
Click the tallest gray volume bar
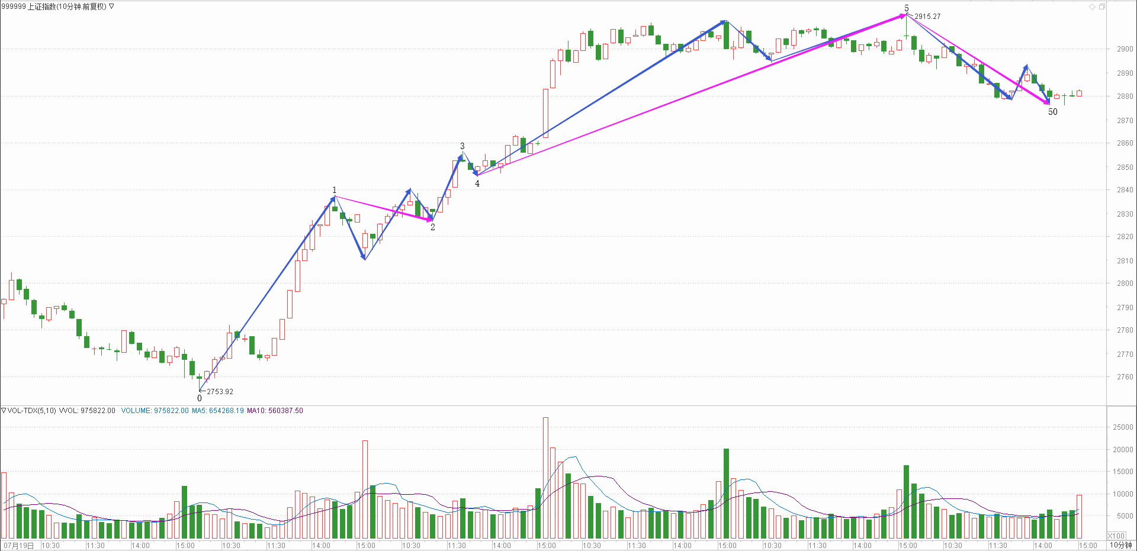[545, 477]
